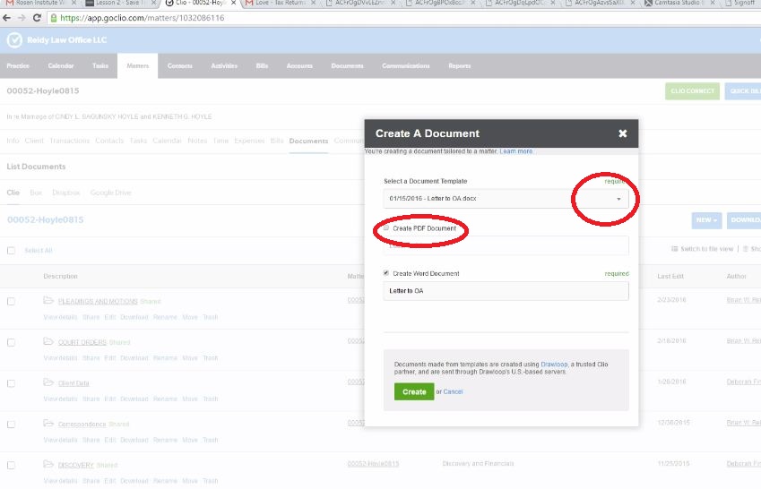
Task: Open the COURT ORDERS folder icon
Action: 48,341
